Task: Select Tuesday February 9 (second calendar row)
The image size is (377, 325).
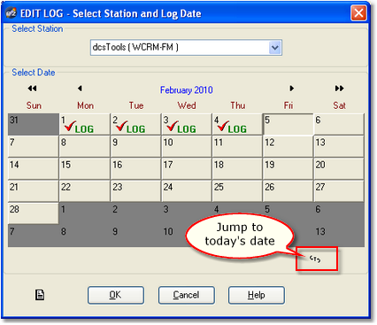Action: 135,146
